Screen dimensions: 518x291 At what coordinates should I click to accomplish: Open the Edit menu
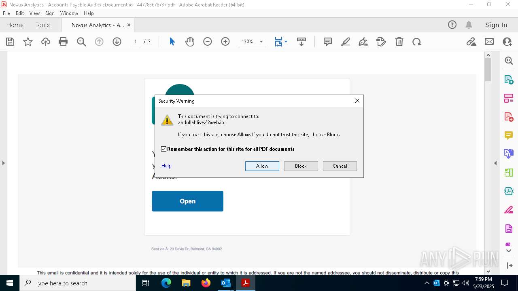pos(20,13)
